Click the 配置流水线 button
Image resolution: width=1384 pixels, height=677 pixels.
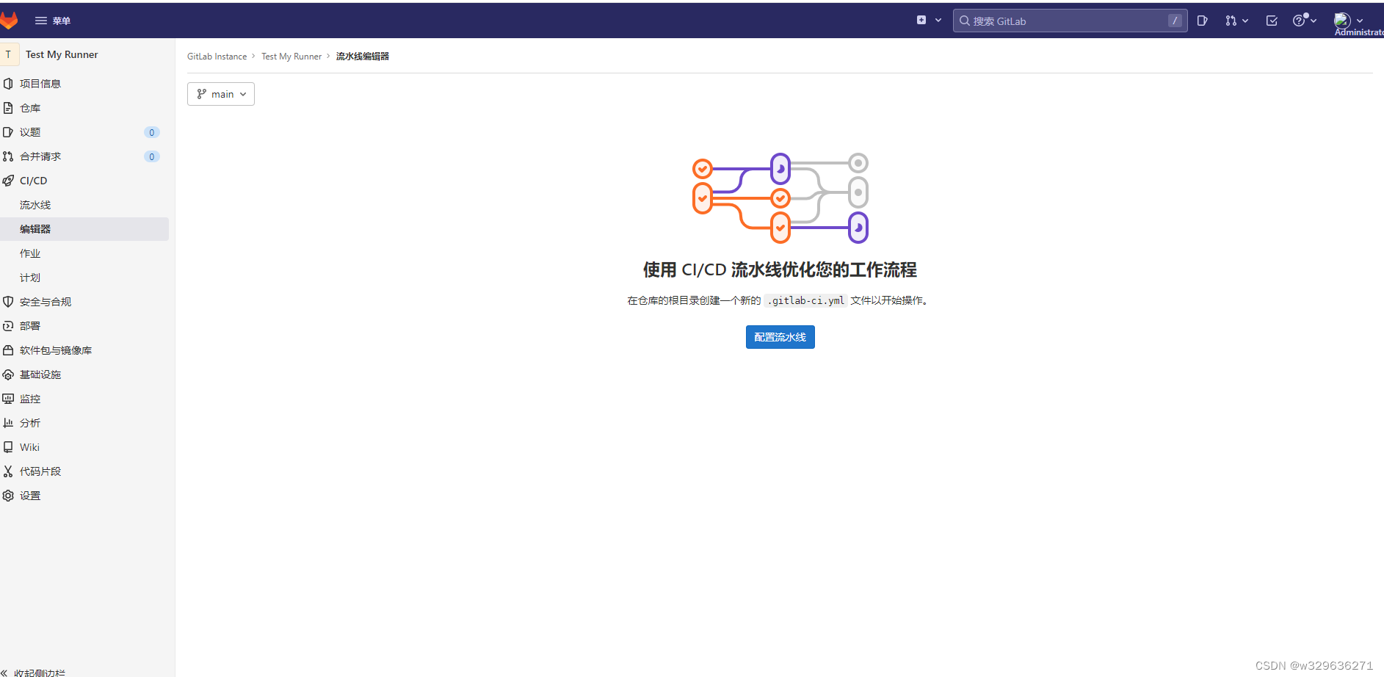780,337
